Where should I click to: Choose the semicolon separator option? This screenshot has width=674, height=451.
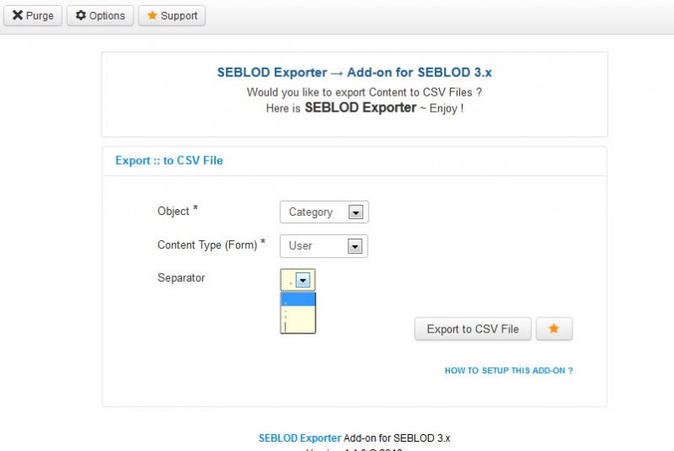click(298, 314)
